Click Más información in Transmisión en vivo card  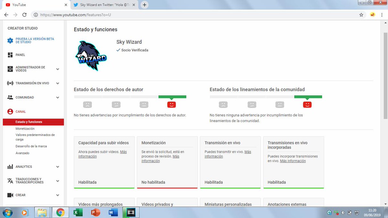[x=228, y=154]
